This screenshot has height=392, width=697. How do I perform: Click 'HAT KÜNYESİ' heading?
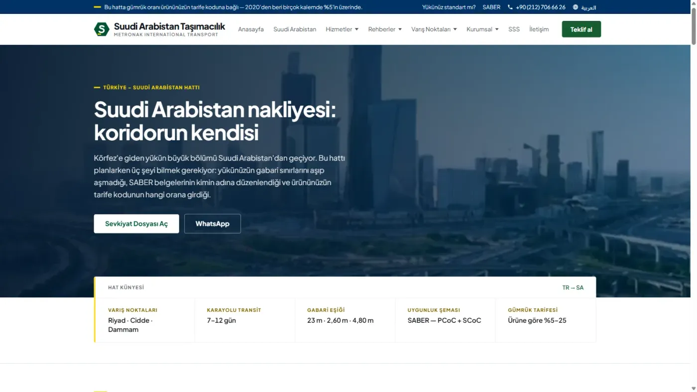point(126,288)
